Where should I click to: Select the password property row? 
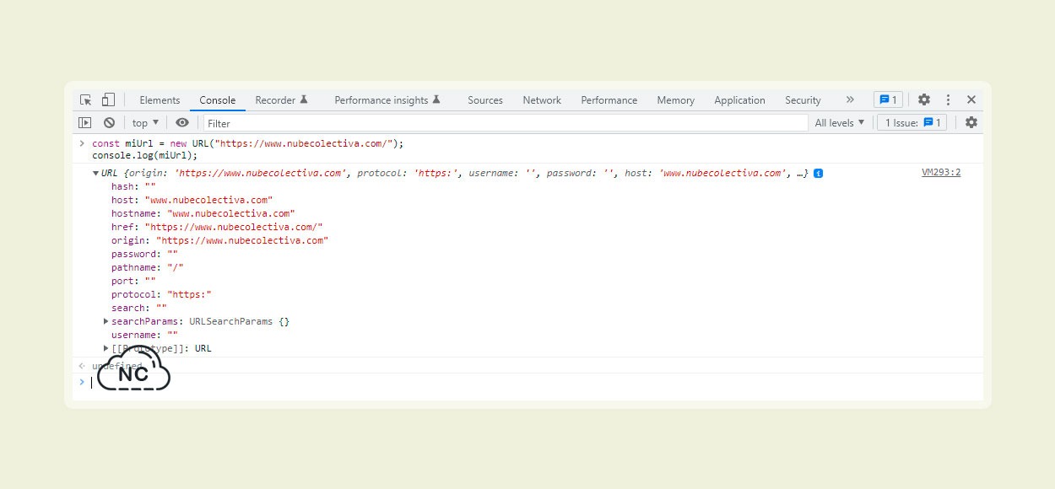144,254
